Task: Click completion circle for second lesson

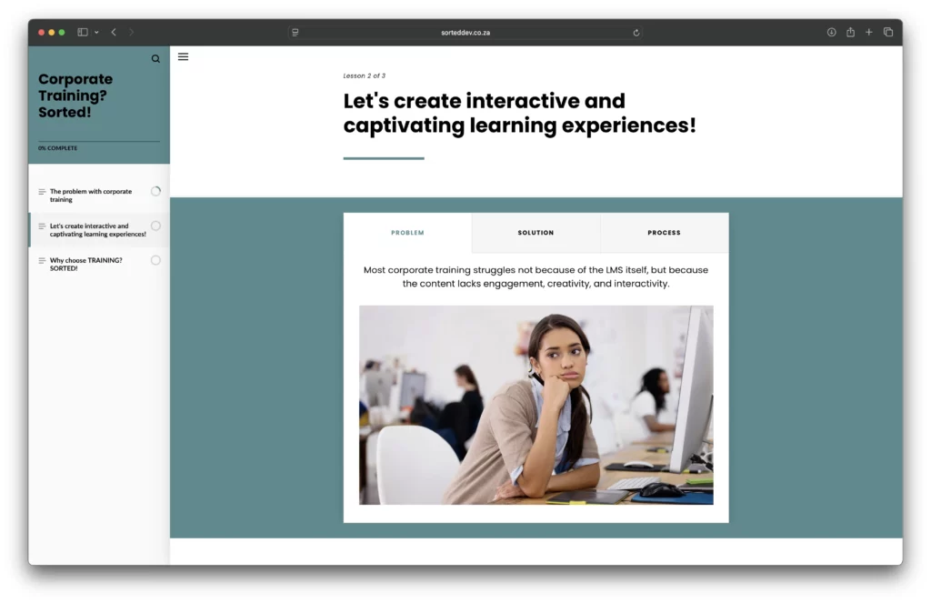Action: 155,226
